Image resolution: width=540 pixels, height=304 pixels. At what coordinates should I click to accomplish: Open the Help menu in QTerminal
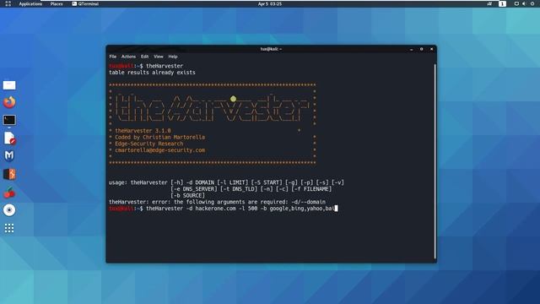[x=173, y=57]
